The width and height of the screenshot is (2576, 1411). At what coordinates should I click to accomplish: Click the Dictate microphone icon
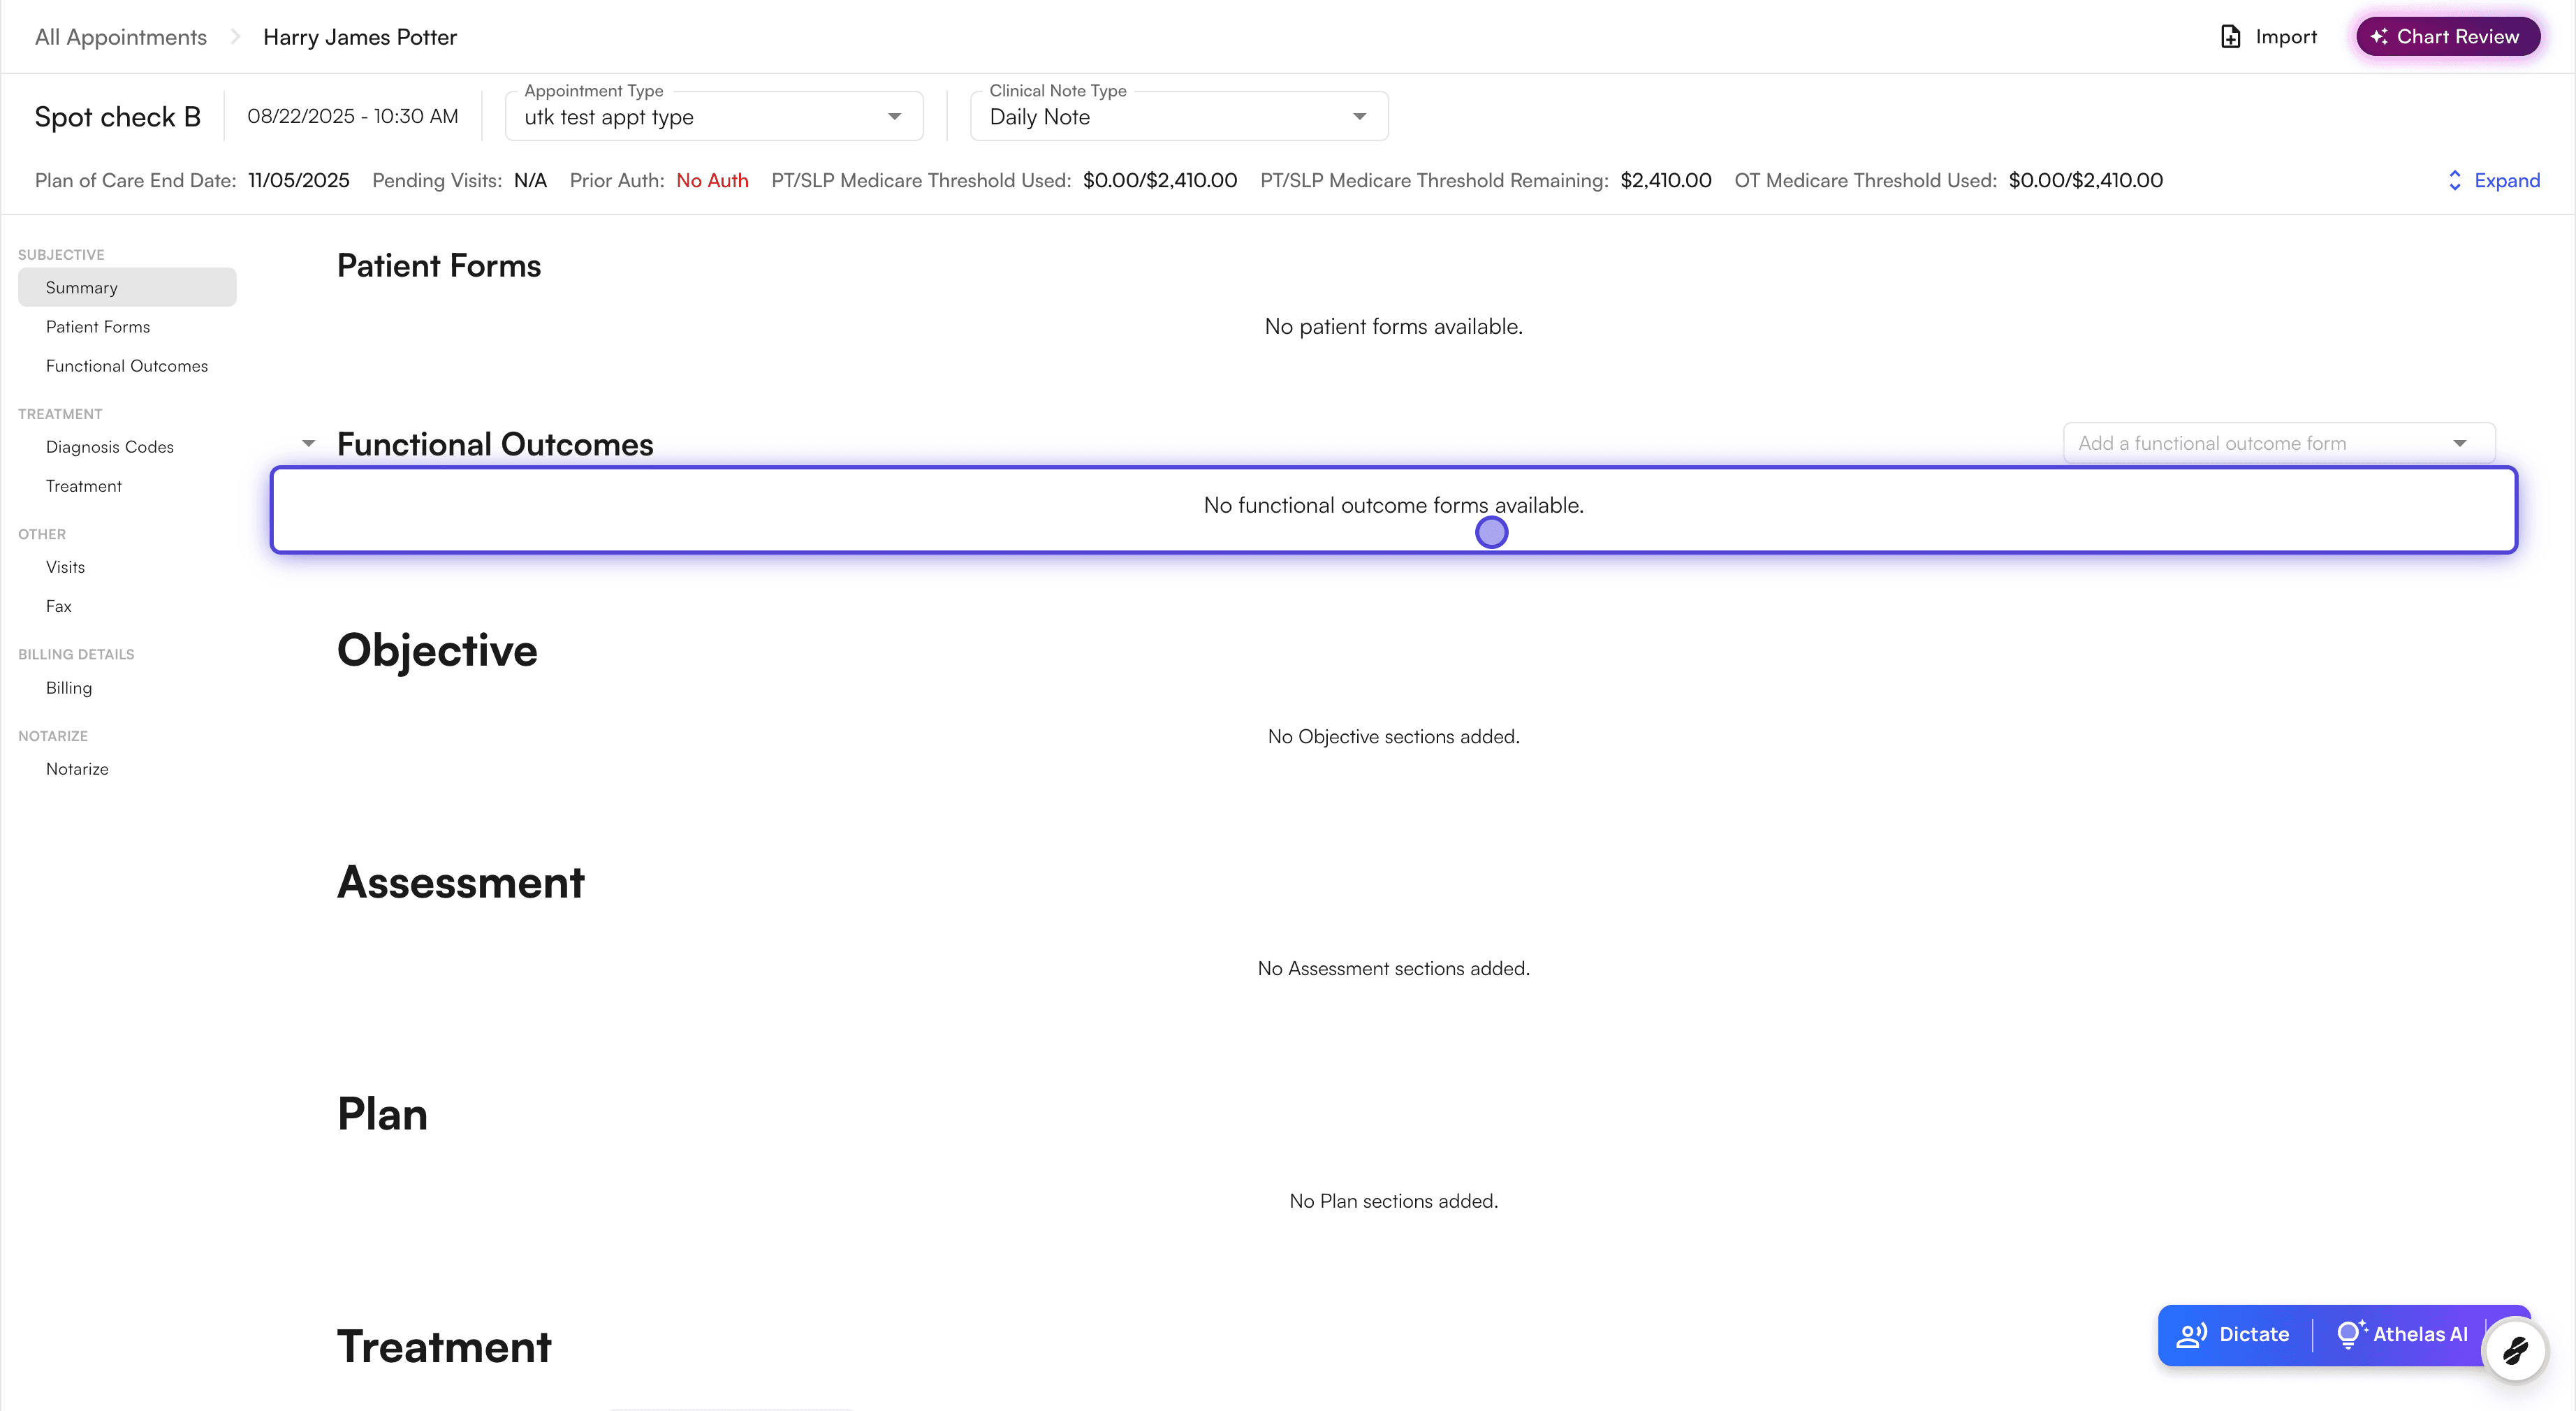pyautogui.click(x=2191, y=1335)
